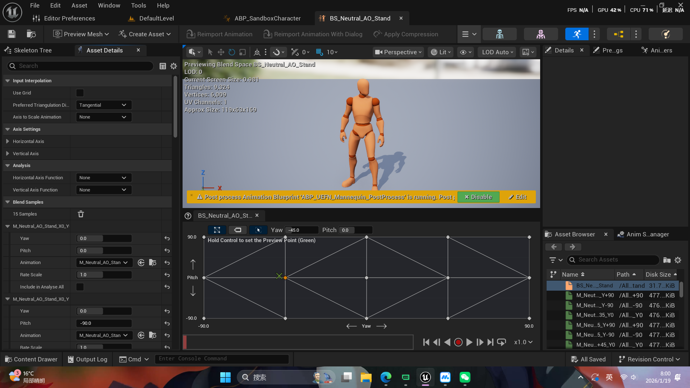Viewport: 690px width, 388px height.
Task: Open the Skeleton editor mode icon
Action: (500, 34)
